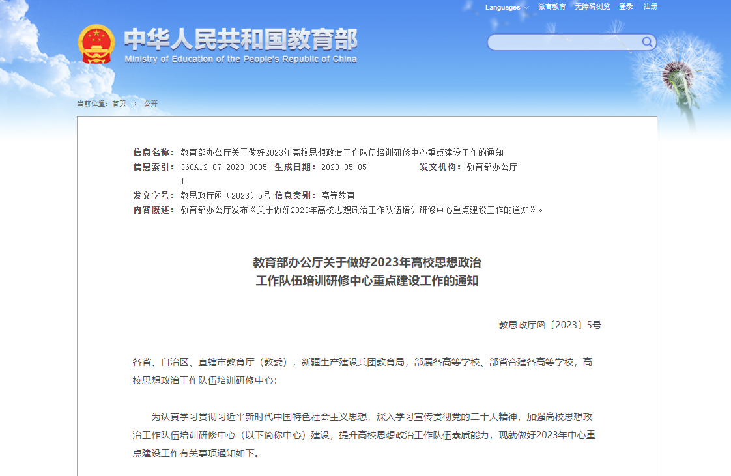The height and width of the screenshot is (476, 731).
Task: Click the 发文机构 value 教育部办公厅
Action: [491, 167]
